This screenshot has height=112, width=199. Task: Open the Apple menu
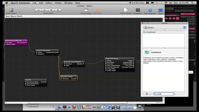point(7,3)
